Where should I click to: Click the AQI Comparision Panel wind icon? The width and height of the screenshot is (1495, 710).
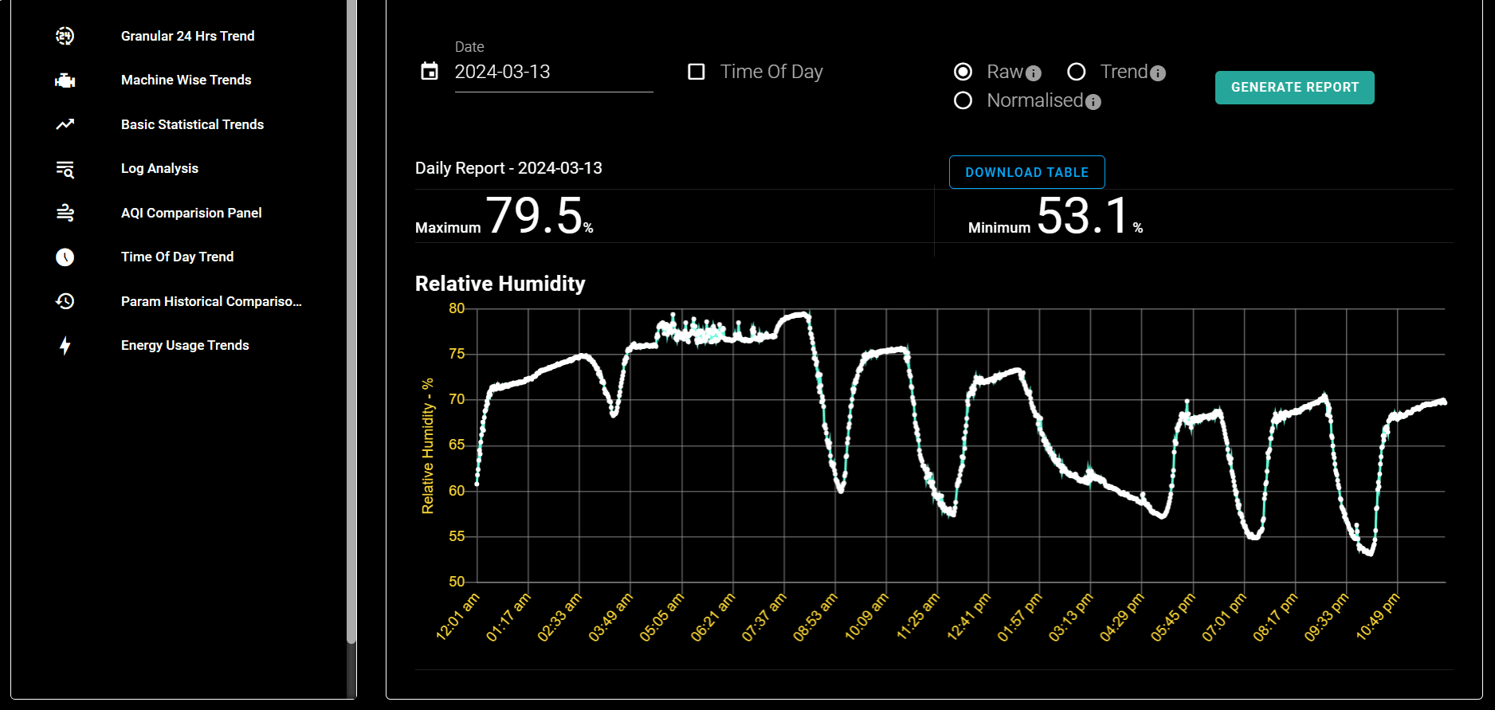(x=65, y=213)
